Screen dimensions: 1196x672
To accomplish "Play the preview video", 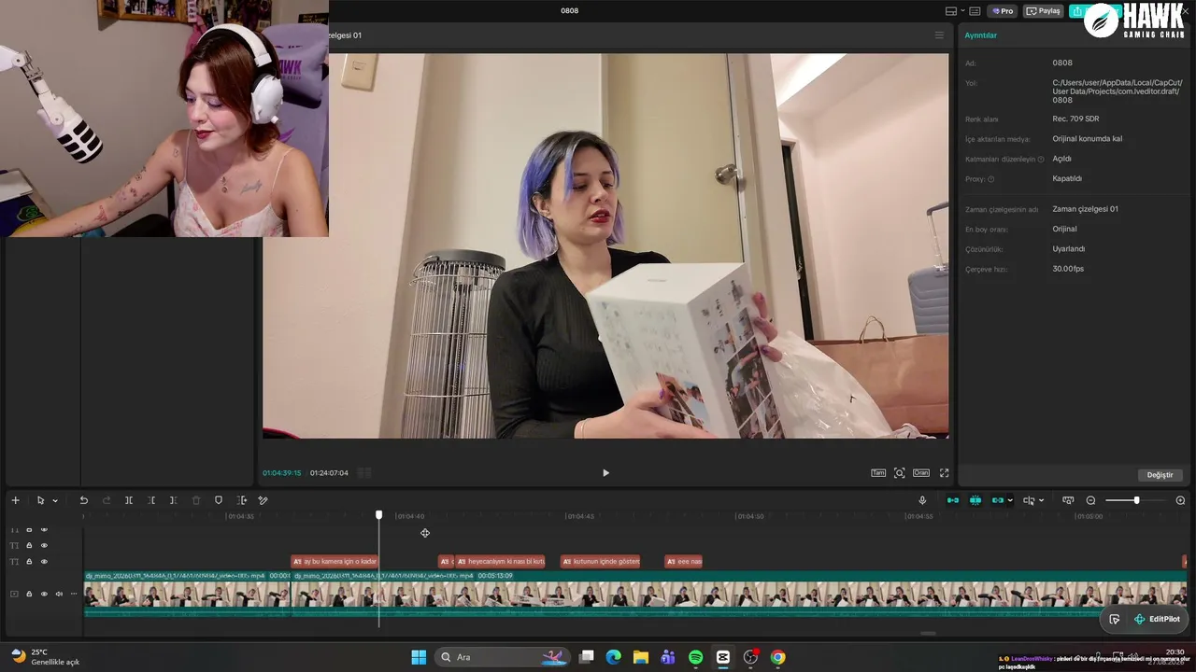I will tap(605, 473).
